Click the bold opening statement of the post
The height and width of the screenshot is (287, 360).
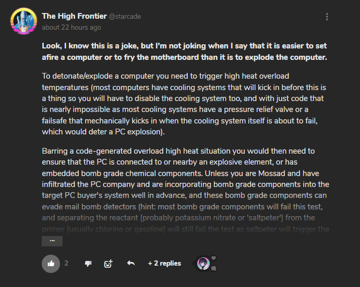184,52
